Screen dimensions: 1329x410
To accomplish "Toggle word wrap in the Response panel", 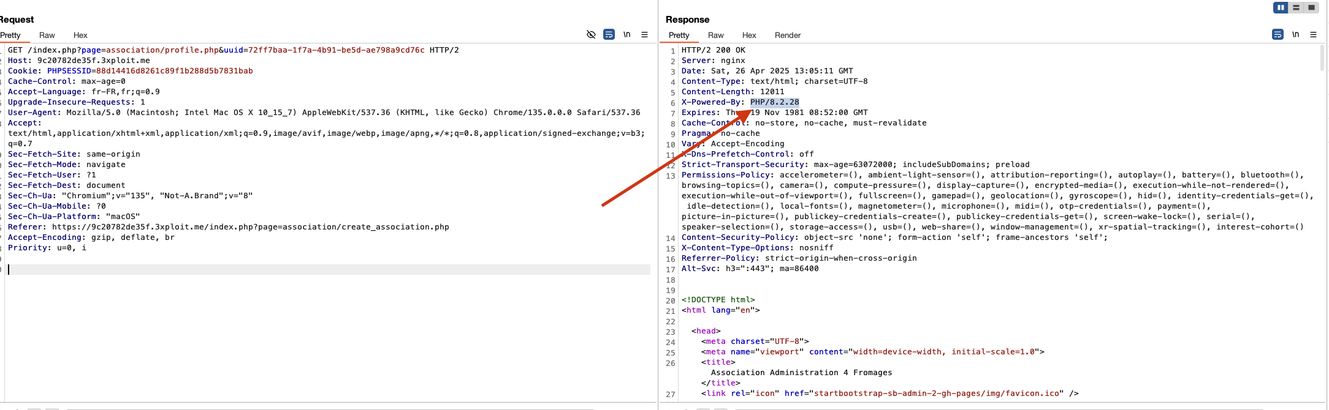I will pos(1278,35).
